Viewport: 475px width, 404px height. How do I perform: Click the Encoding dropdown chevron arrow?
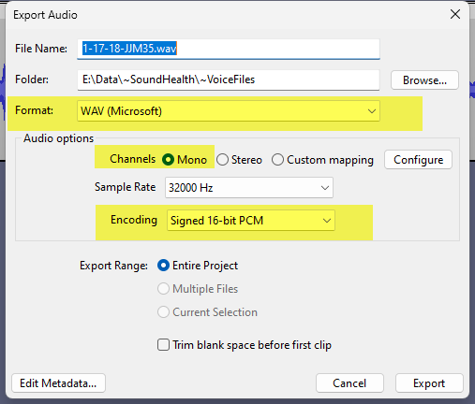point(327,221)
